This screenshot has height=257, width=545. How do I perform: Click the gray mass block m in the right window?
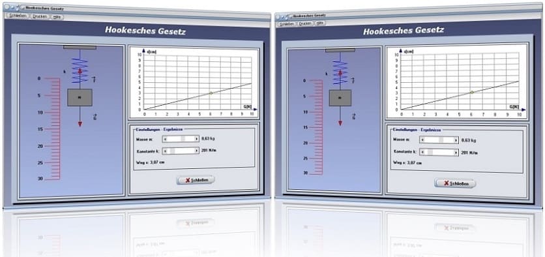[340, 98]
